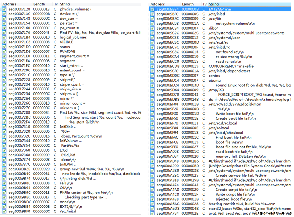Select 'mirror_count =' string
294x217 pixels.
[72, 103]
